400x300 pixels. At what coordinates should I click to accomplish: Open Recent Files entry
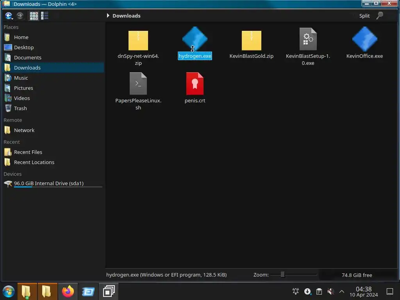53,152
